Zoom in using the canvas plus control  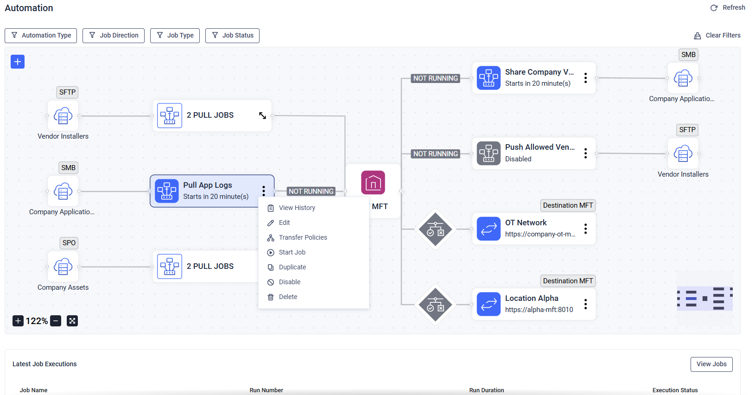coord(18,321)
